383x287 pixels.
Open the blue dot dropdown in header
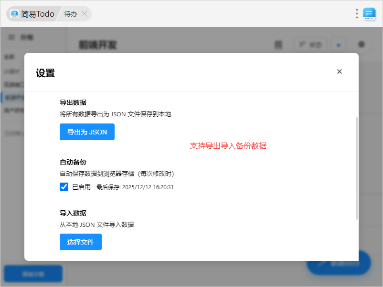[338, 45]
